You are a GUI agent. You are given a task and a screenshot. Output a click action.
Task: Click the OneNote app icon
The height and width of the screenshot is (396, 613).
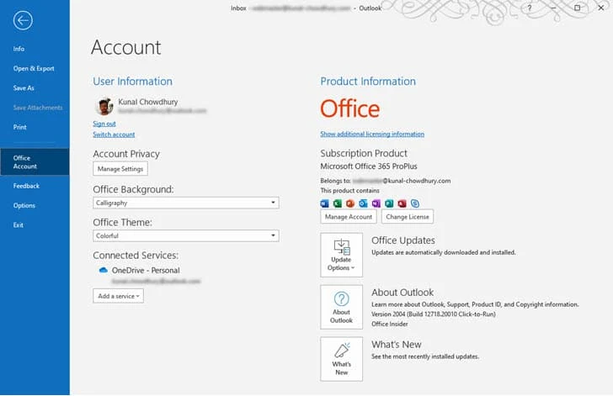[376, 203]
